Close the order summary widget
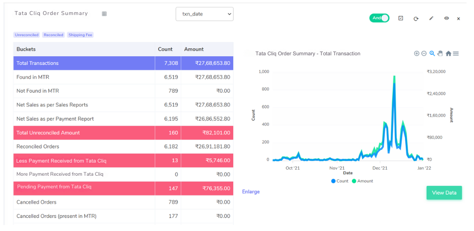The height and width of the screenshot is (231, 474). pos(458,19)
